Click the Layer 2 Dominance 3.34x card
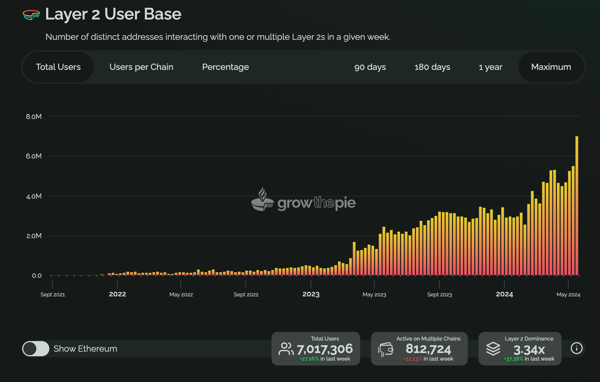The image size is (600, 382). click(x=520, y=349)
